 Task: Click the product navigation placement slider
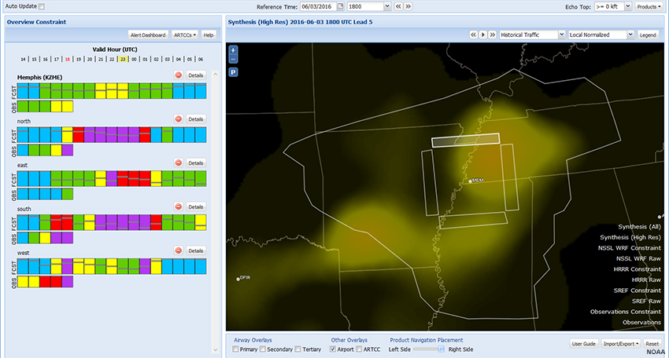(x=429, y=349)
